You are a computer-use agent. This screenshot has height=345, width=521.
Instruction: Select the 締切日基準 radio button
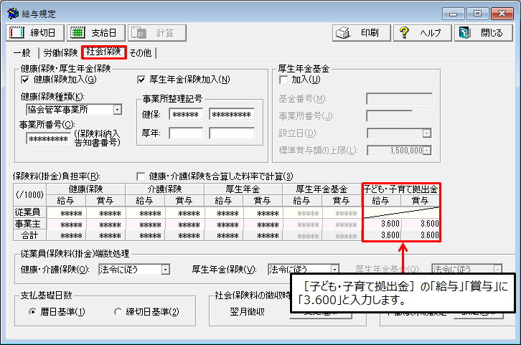point(118,312)
